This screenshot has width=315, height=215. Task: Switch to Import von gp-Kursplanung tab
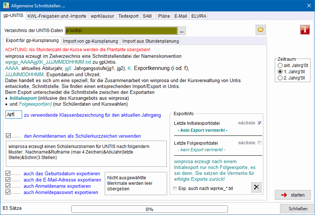(90, 41)
